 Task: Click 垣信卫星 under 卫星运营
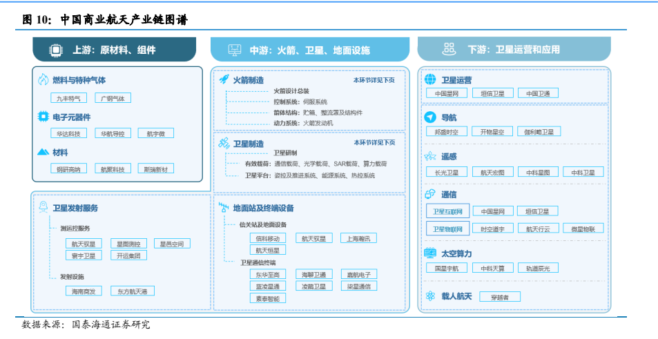tap(493, 93)
